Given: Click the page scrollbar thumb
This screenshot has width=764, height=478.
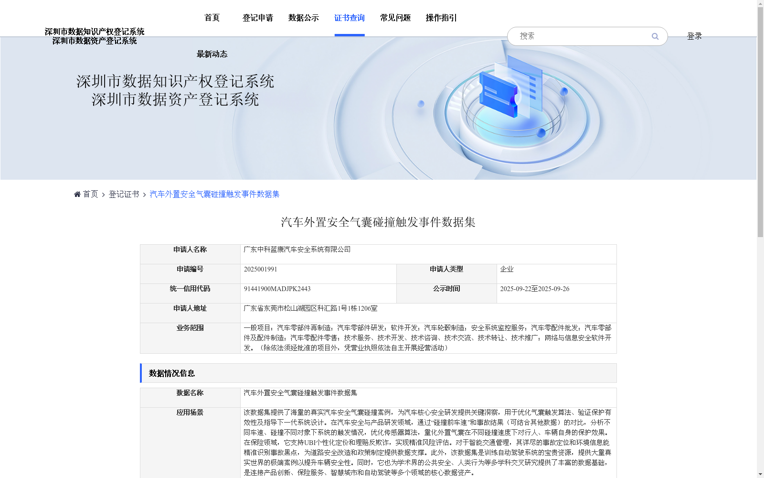Looking at the screenshot, I should [x=760, y=122].
